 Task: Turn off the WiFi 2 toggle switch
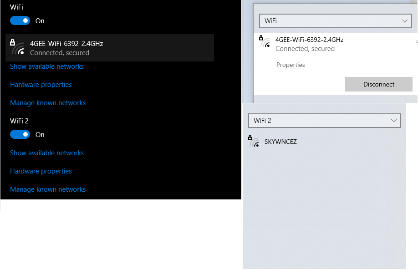(x=20, y=135)
